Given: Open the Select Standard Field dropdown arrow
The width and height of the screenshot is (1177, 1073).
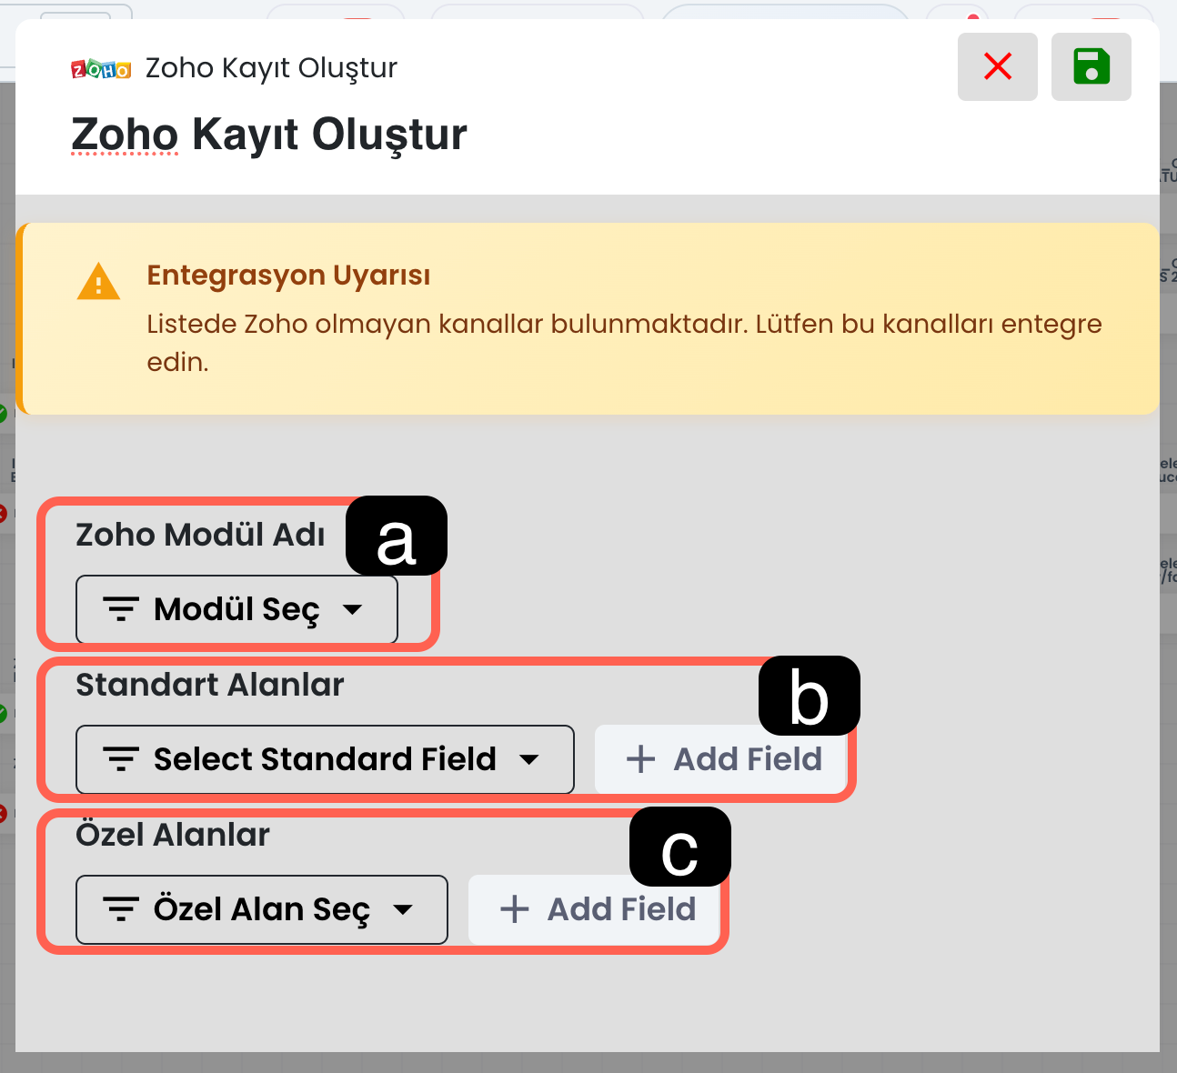Looking at the screenshot, I should 529,759.
